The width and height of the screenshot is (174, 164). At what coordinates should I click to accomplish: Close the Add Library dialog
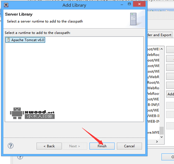click(x=139, y=4)
